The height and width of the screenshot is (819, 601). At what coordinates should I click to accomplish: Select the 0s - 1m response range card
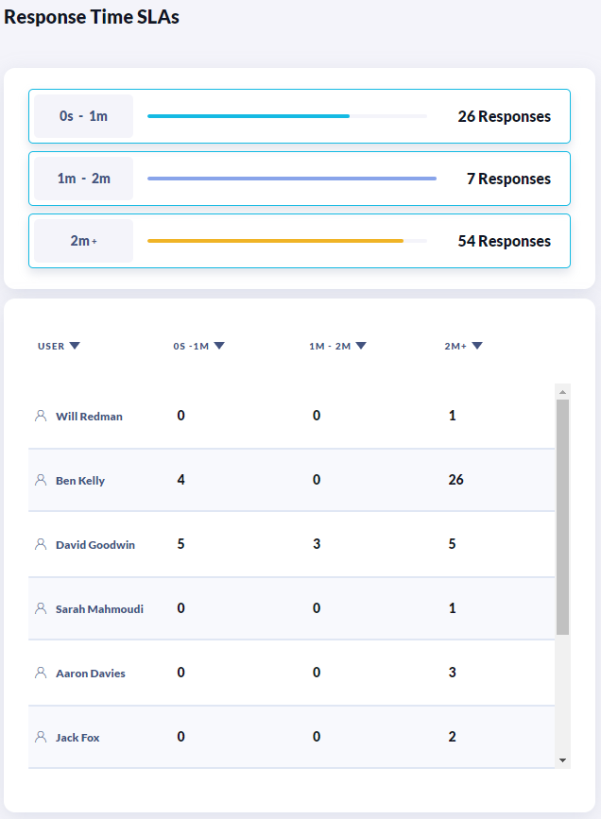[x=299, y=116]
